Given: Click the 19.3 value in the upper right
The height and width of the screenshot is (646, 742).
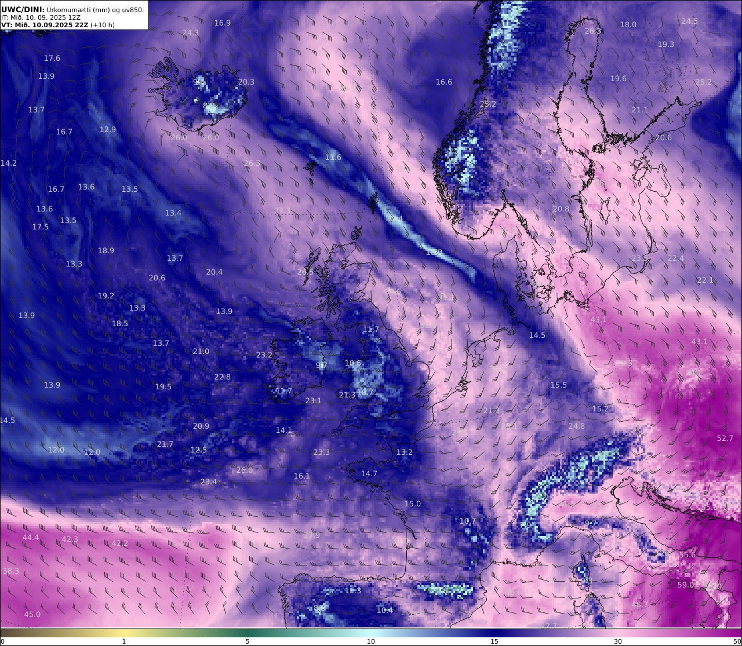Looking at the screenshot, I should [666, 44].
